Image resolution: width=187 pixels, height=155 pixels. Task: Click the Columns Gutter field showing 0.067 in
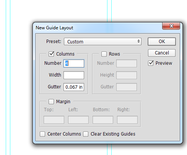pos(74,87)
